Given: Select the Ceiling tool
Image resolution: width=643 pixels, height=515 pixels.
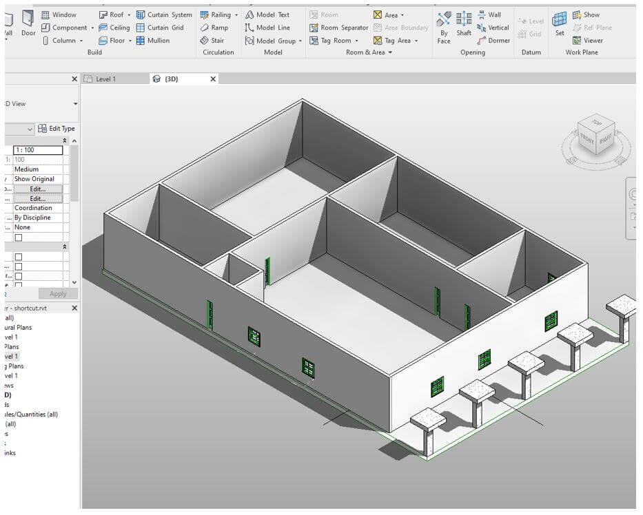Looking at the screenshot, I should click(x=114, y=27).
